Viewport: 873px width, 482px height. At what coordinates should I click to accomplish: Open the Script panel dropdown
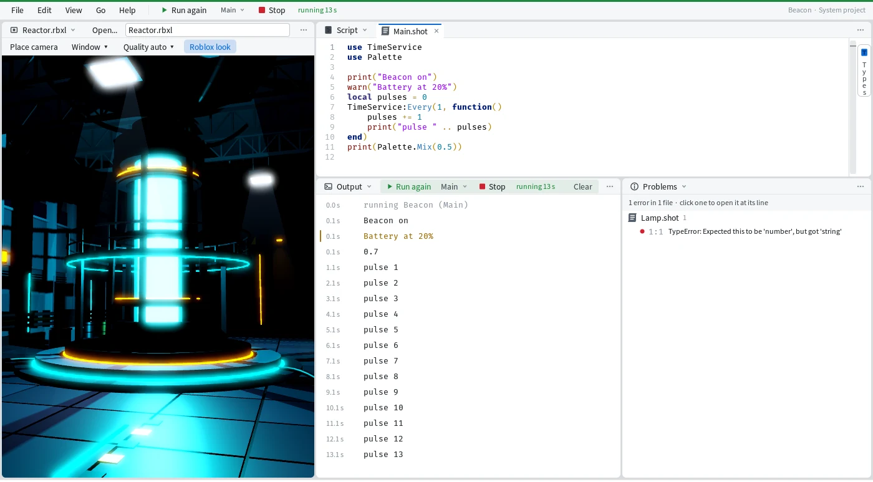pyautogui.click(x=346, y=30)
